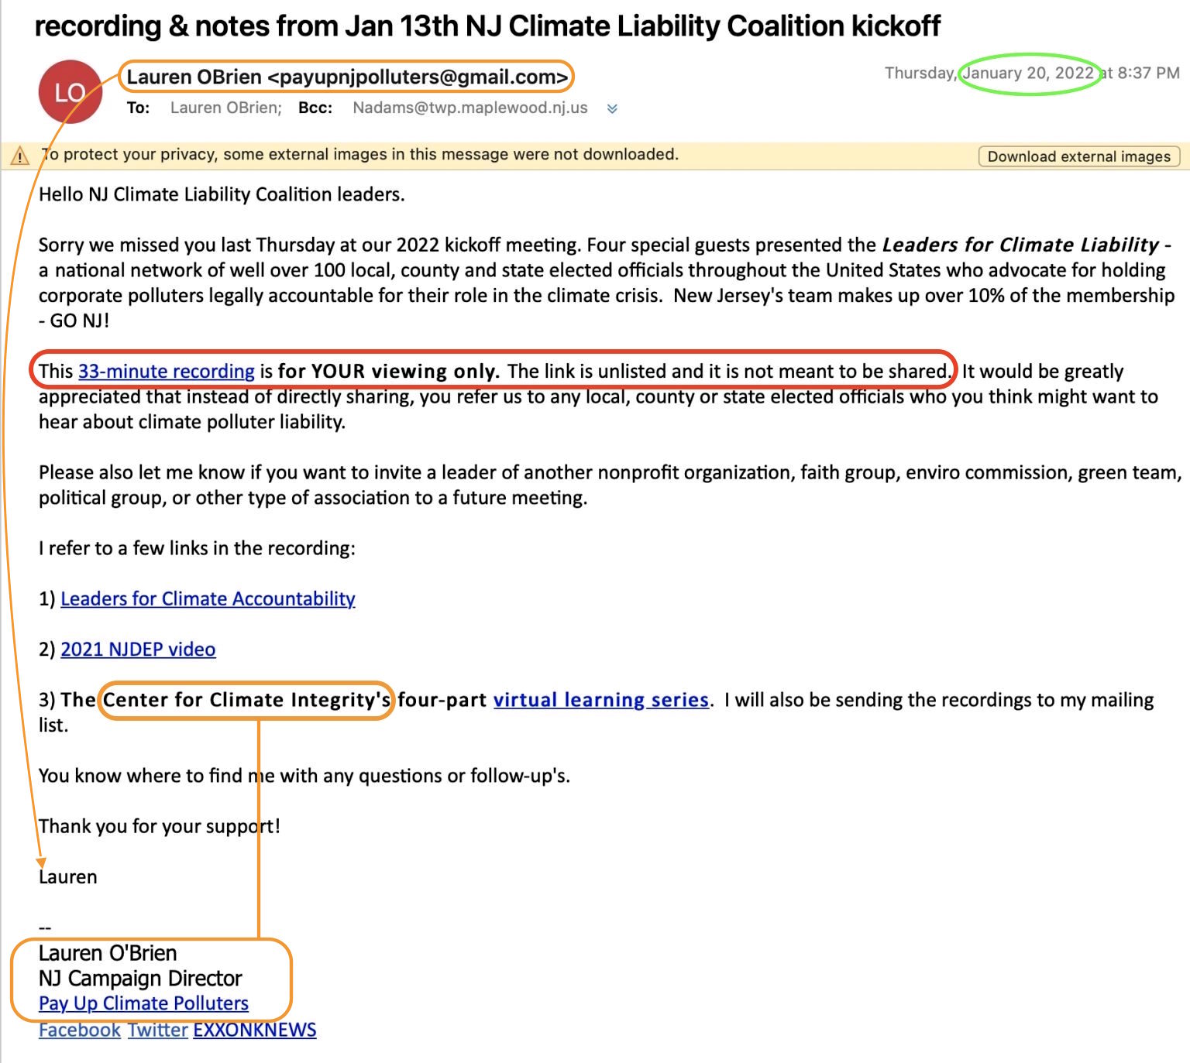Expand recipient details with the blue chevron

point(612,109)
